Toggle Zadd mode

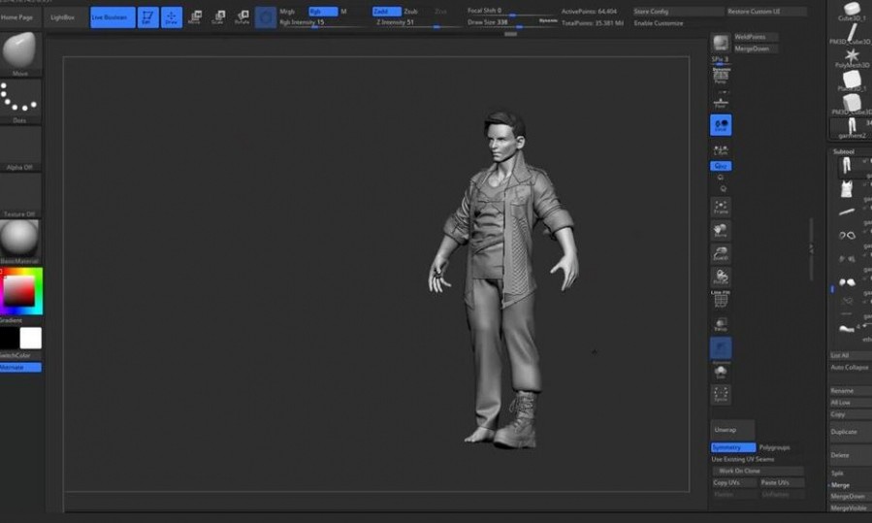coord(386,11)
